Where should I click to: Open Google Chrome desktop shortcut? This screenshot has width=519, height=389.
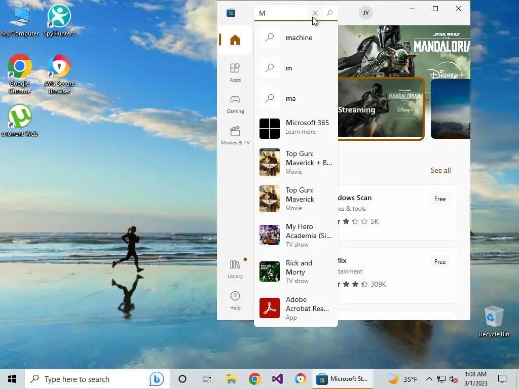pyautogui.click(x=20, y=74)
